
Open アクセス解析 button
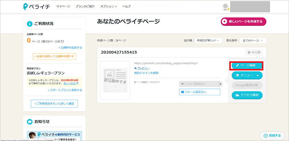[247, 95]
